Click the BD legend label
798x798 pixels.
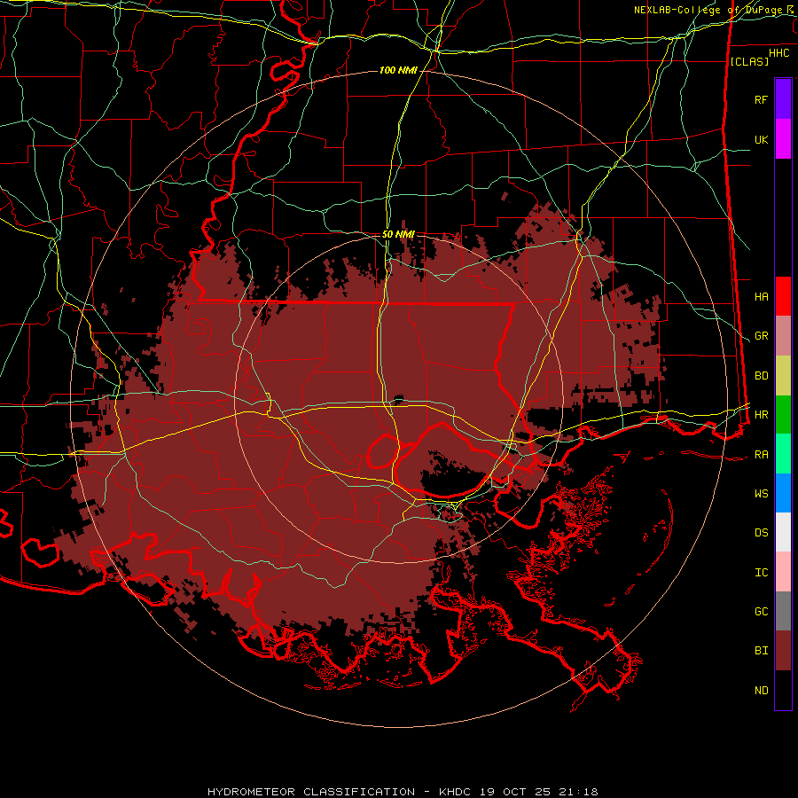click(x=761, y=376)
